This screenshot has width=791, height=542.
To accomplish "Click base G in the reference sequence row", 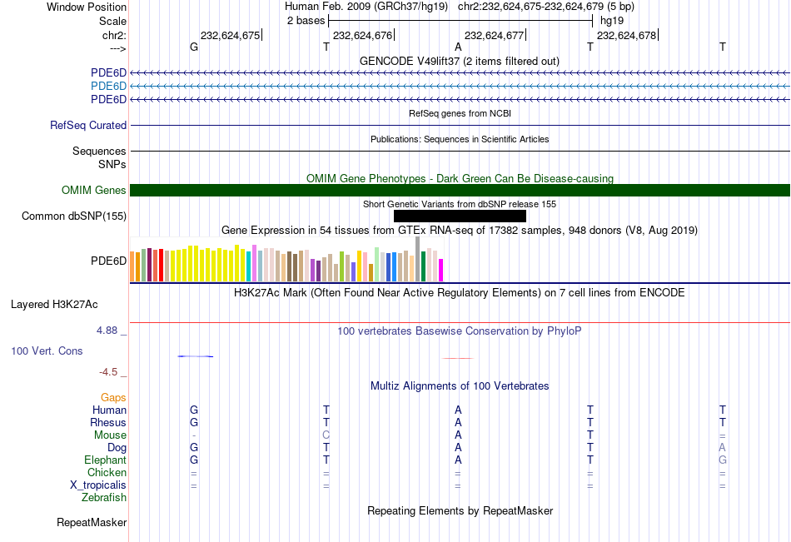I will point(194,47).
